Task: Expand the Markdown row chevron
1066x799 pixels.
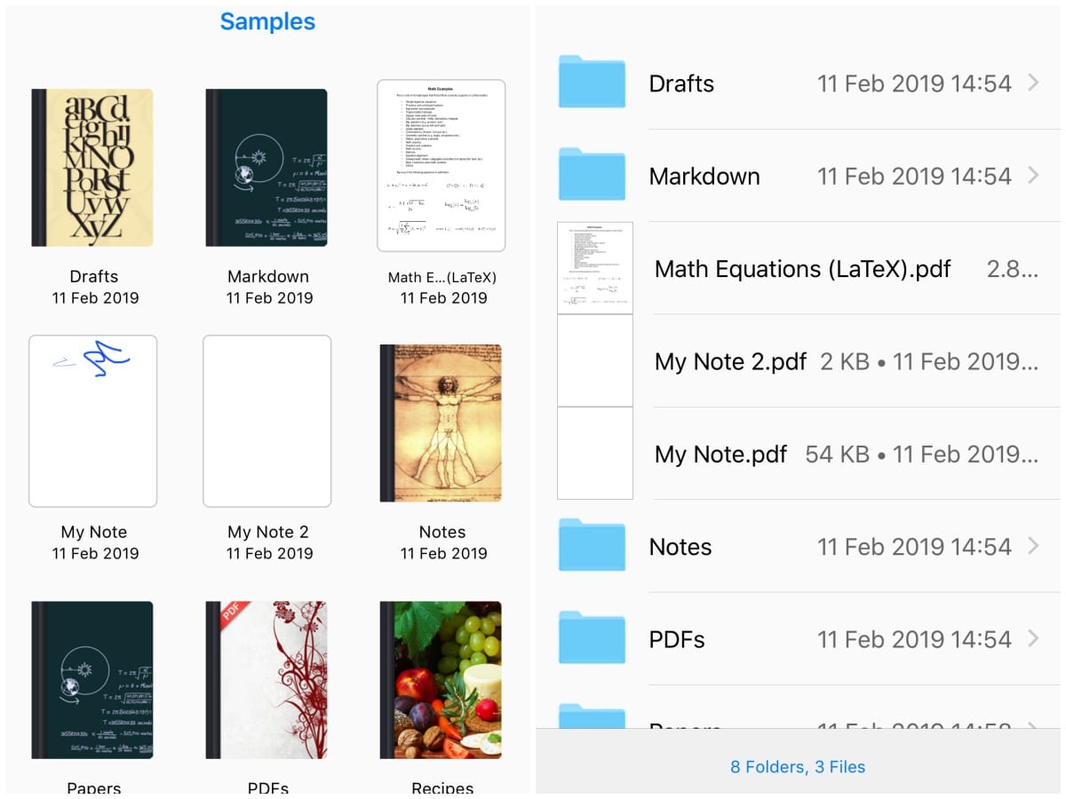Action: [x=1033, y=176]
